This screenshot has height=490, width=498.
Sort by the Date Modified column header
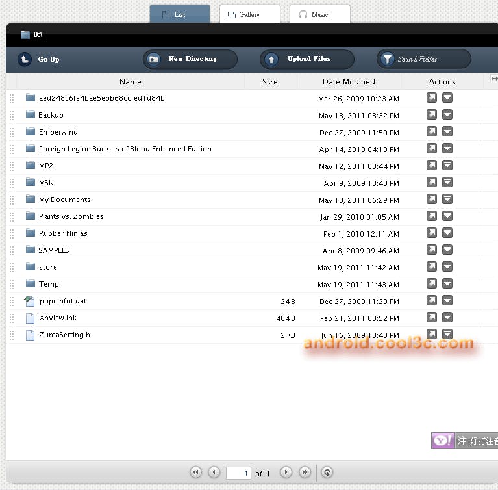[349, 82]
